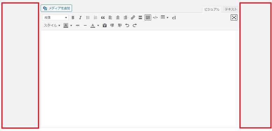Increase paragraph indent
Viewport: 272px width, 131px height.
click(x=120, y=25)
